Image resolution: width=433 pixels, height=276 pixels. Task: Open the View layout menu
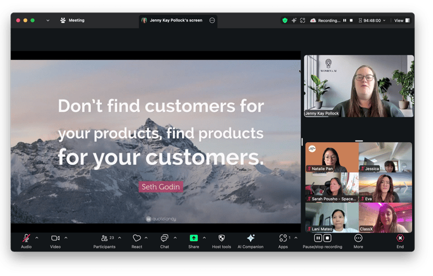[402, 20]
